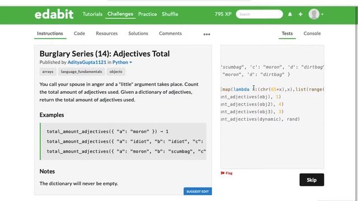This screenshot has height=201, width=358.
Task: Open the three-dots more menu
Action: (206, 34)
